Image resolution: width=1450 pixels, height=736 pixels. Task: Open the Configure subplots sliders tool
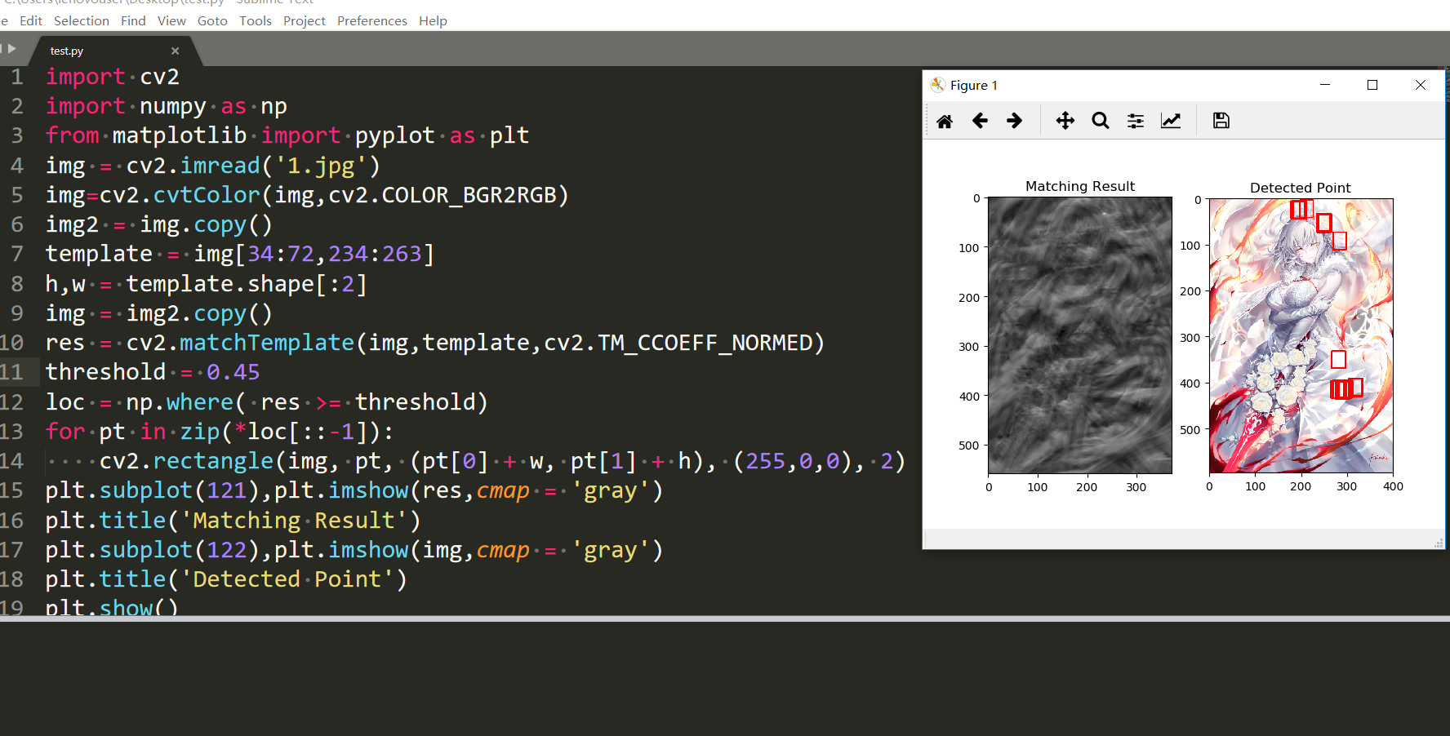point(1136,121)
